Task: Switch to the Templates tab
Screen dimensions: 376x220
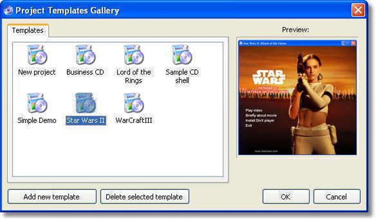Action: (28, 31)
